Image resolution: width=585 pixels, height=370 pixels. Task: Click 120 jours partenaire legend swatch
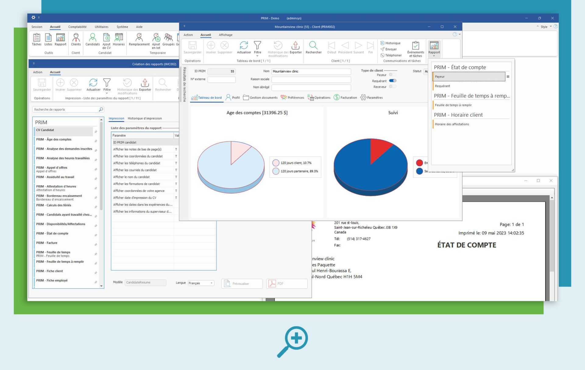click(x=276, y=171)
